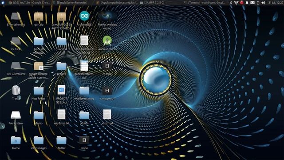284x160 pixels.
Task: Select the xampp.mp4 video file
Action: point(107,91)
